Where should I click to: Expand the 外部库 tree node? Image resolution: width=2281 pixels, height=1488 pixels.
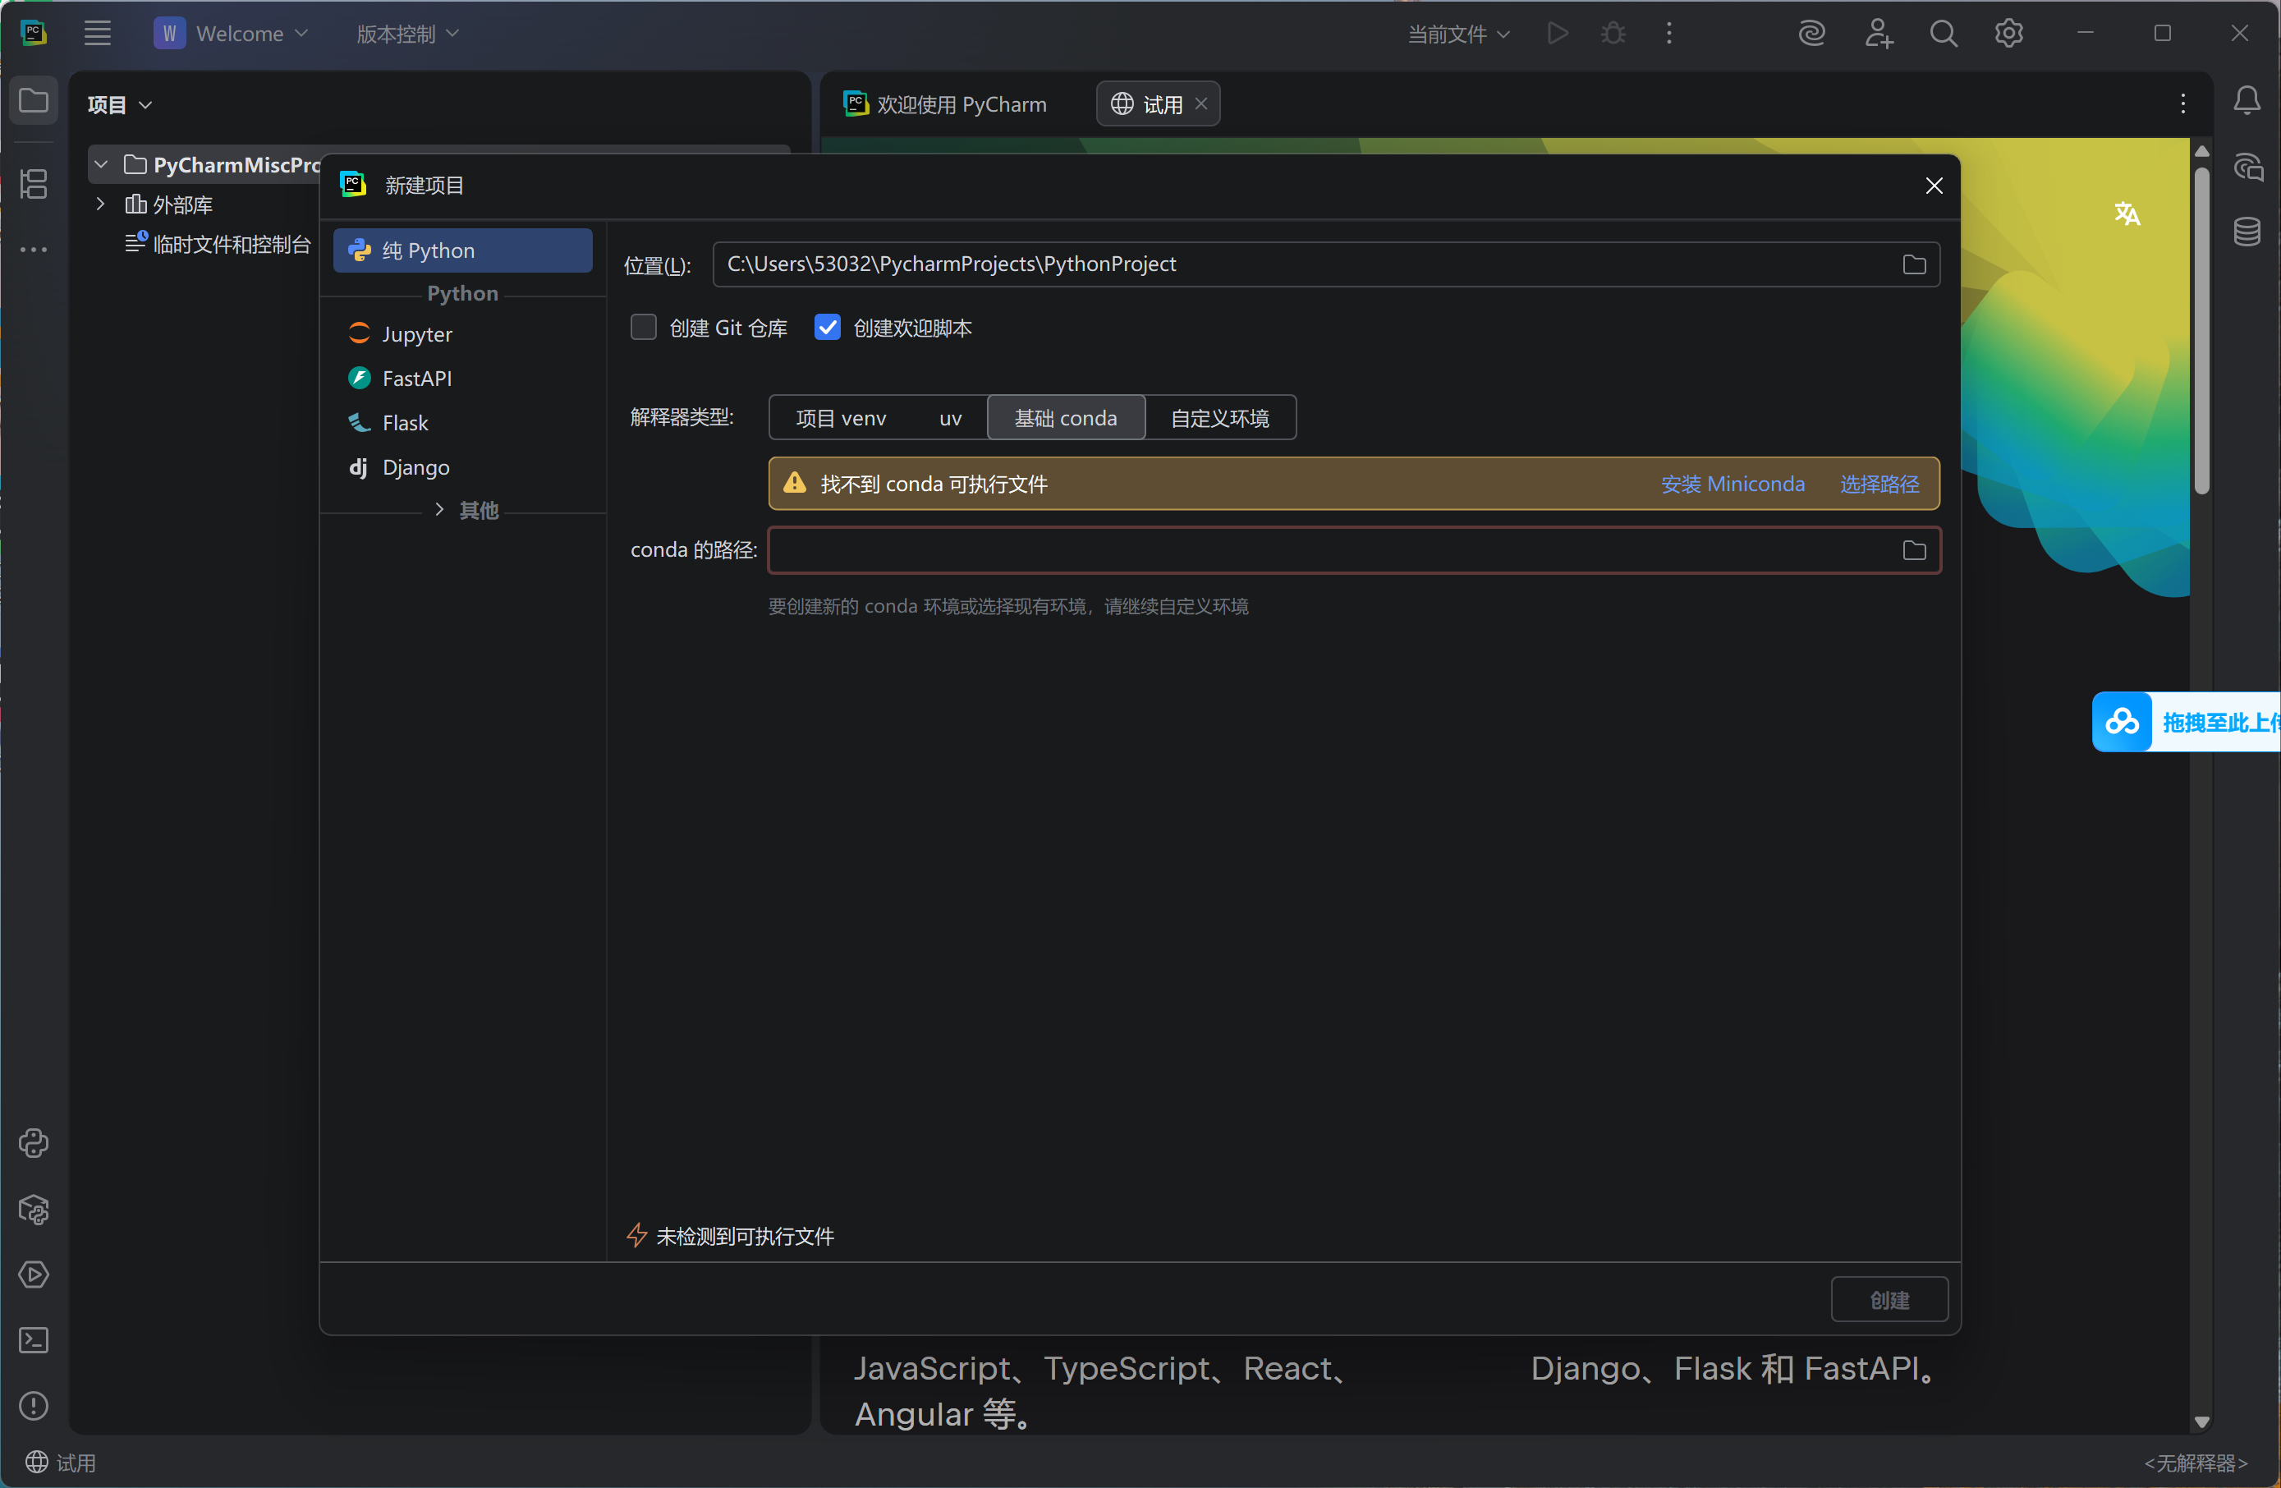pos(101,204)
